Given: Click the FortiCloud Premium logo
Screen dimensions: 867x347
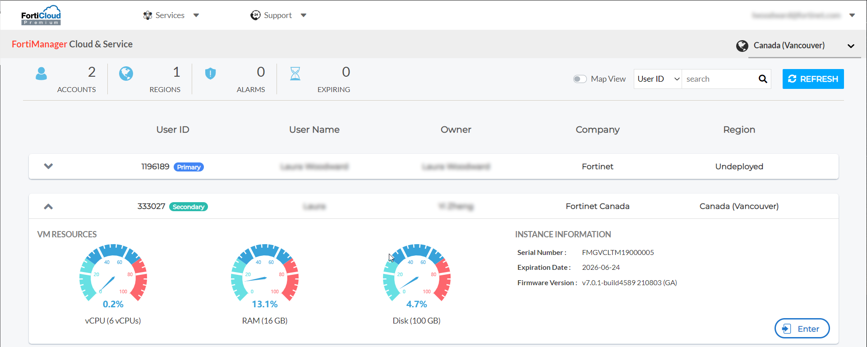Looking at the screenshot, I should pos(41,15).
